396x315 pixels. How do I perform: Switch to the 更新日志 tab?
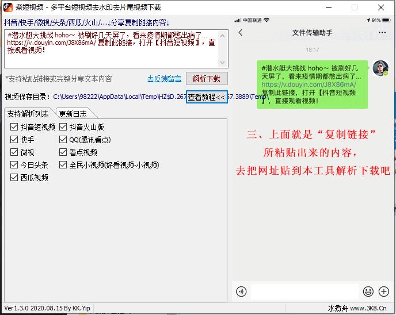pyautogui.click(x=73, y=114)
